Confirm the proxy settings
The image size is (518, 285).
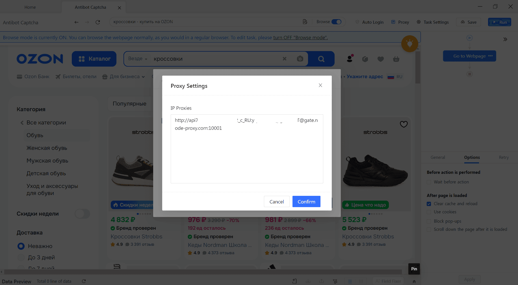(x=306, y=201)
